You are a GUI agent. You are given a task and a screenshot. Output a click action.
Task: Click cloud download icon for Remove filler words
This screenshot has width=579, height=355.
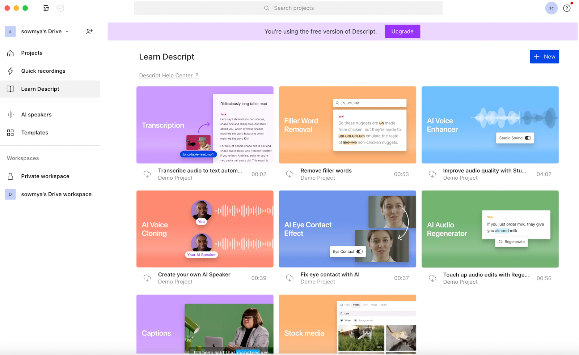(x=290, y=174)
